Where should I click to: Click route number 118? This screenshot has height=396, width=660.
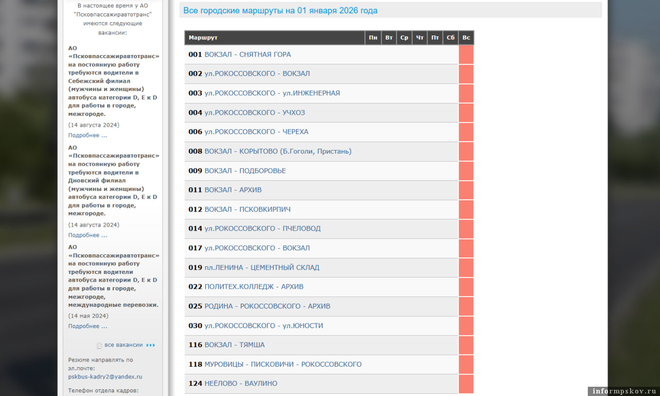point(195,365)
